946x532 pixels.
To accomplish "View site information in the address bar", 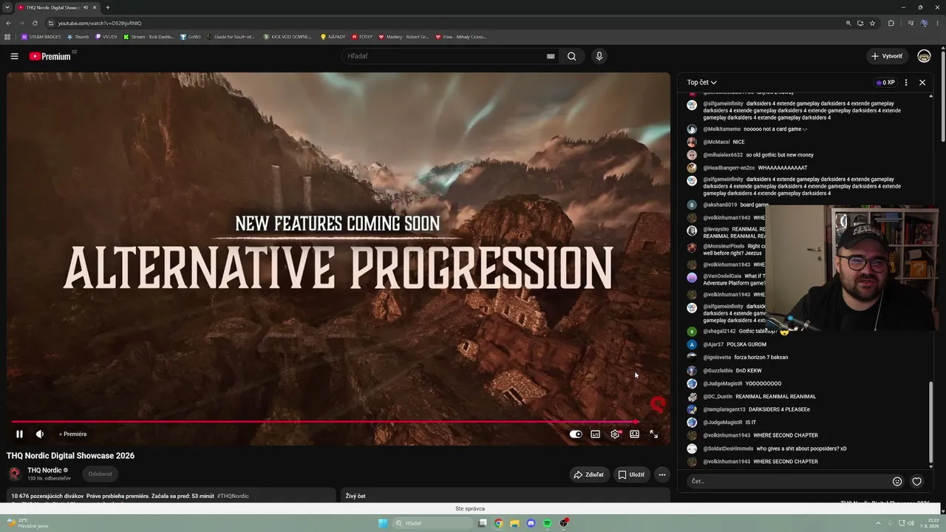I will (50, 23).
